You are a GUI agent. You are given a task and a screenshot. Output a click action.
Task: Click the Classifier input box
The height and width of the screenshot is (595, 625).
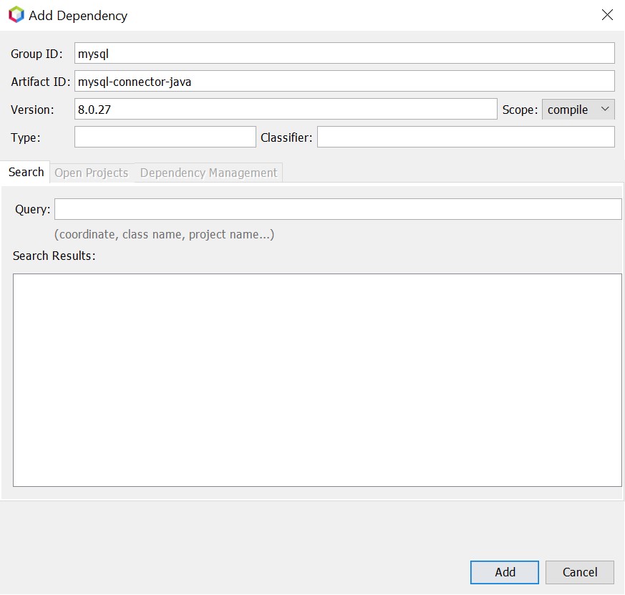[465, 136]
